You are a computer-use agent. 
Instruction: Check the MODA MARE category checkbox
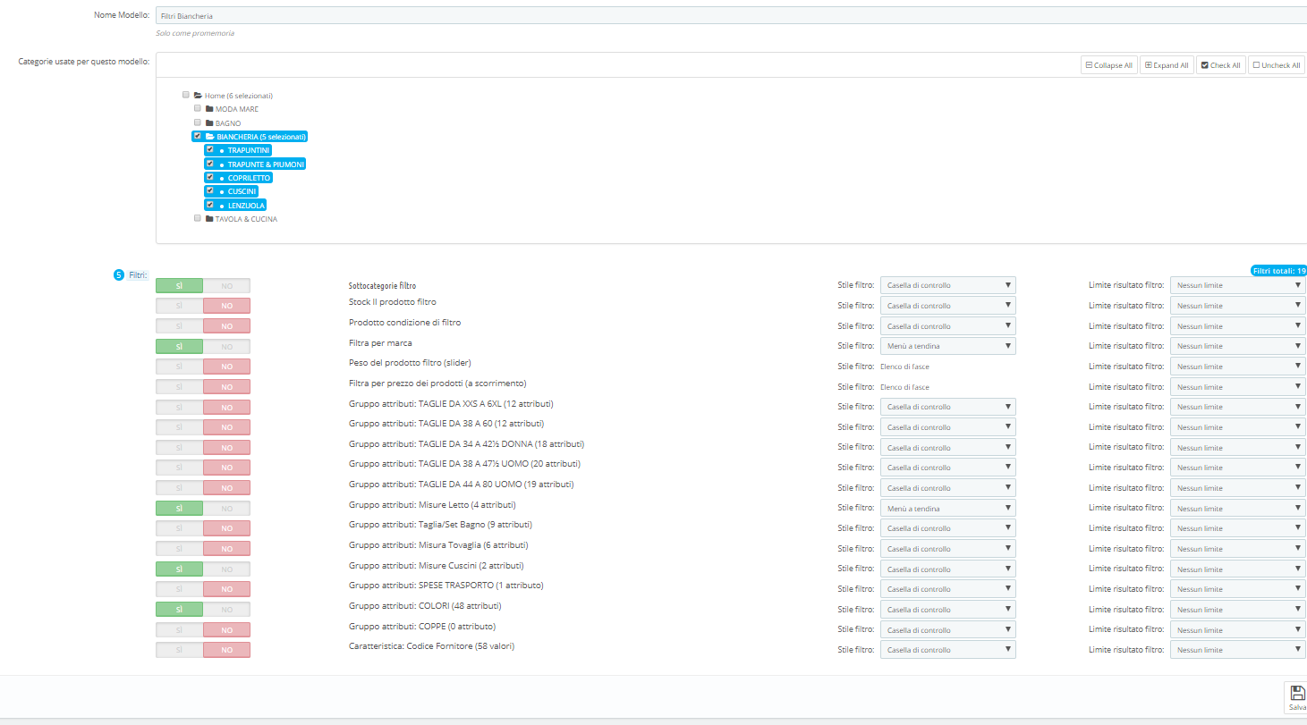(x=198, y=108)
